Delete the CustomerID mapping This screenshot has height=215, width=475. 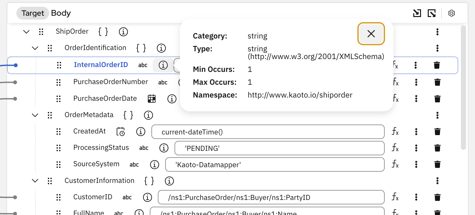click(437, 197)
